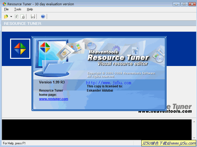Click the Close File toolbar icon

pos(23,16)
